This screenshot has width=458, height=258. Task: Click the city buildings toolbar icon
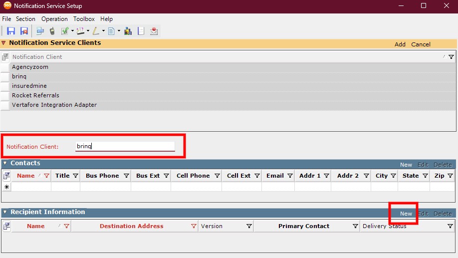tap(128, 31)
